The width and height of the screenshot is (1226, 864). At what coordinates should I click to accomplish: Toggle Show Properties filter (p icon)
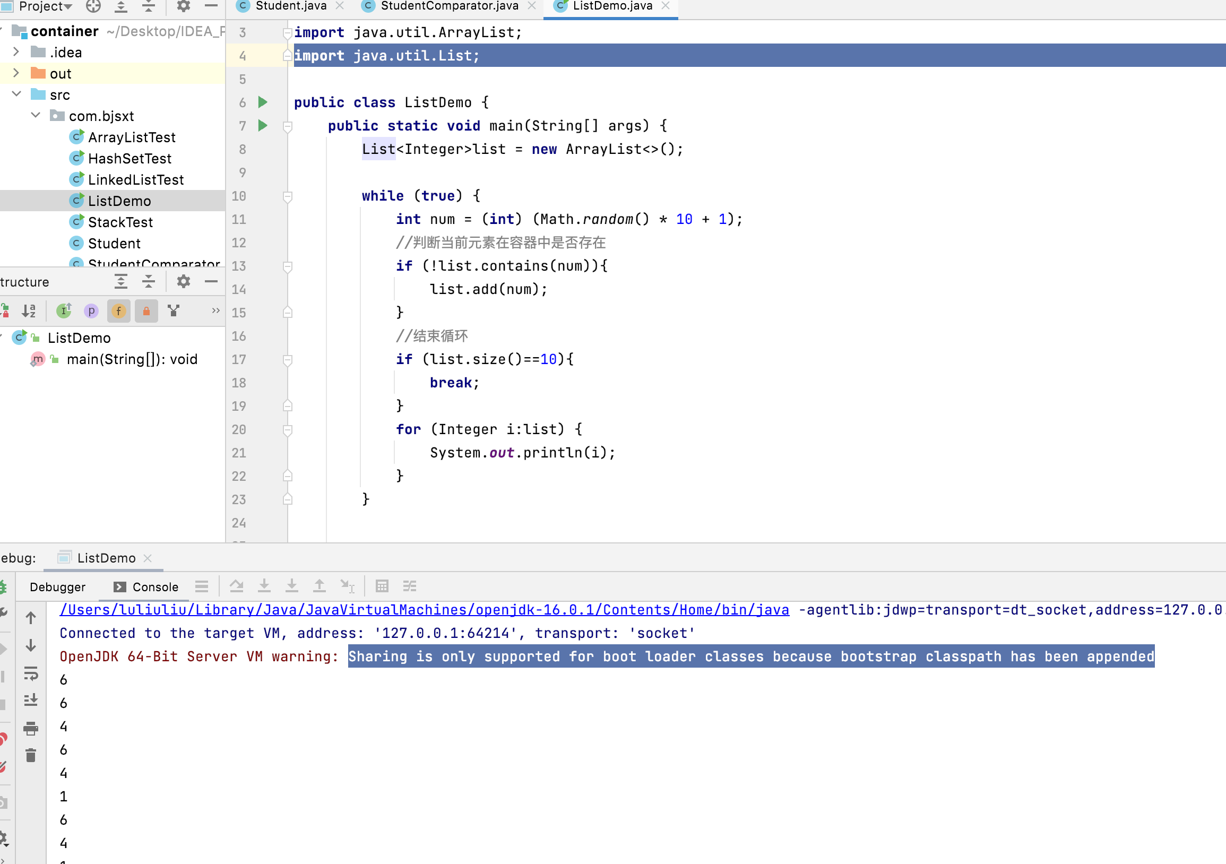click(x=91, y=311)
